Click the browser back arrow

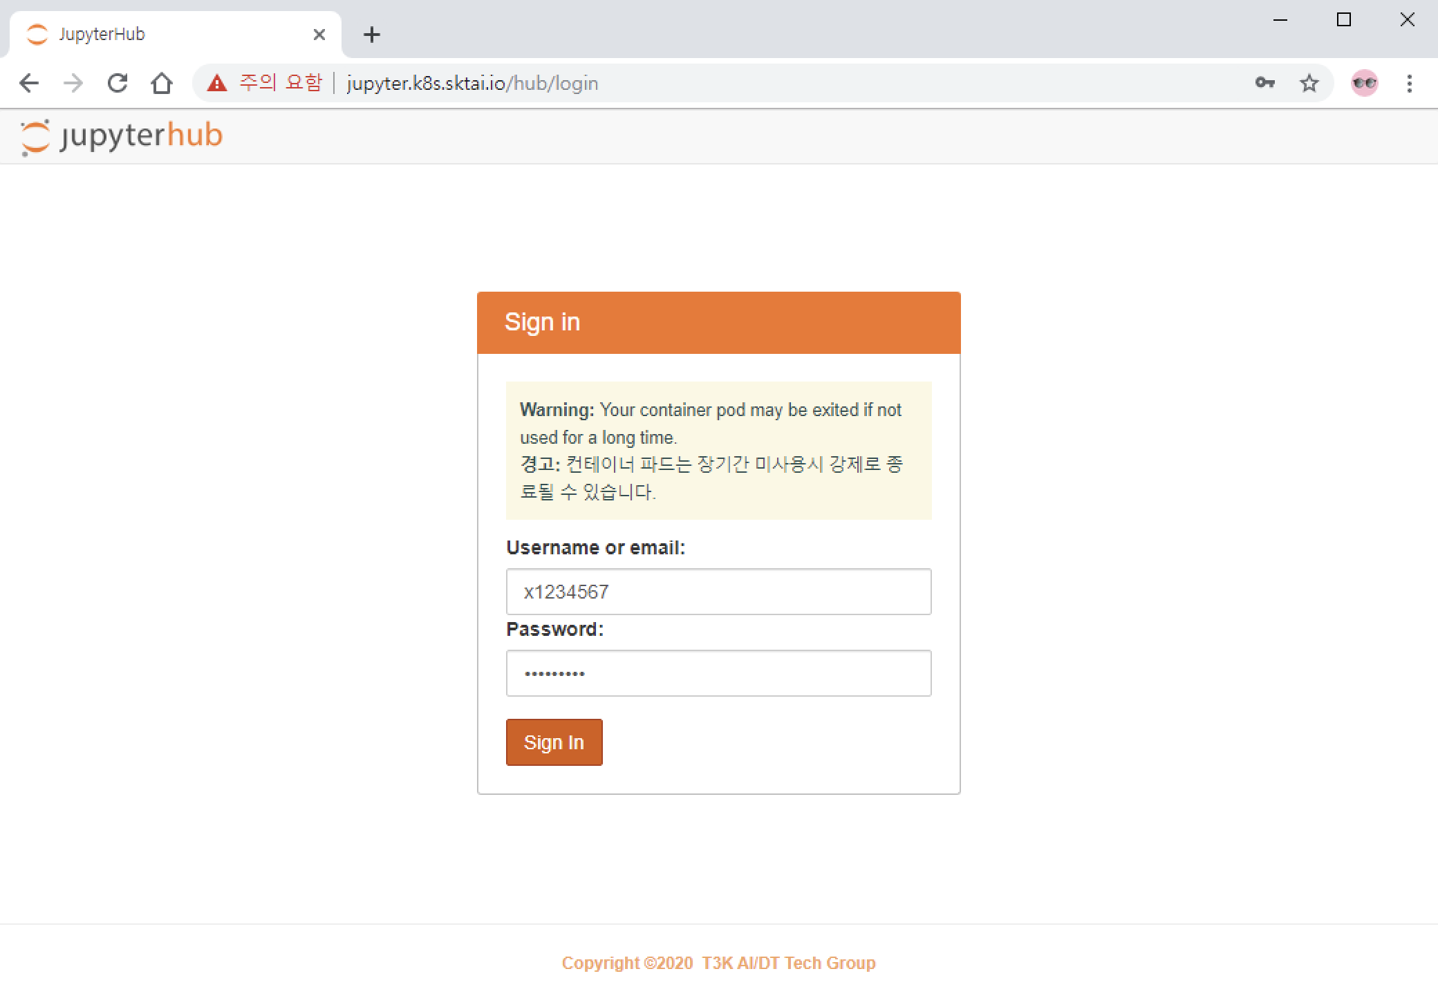tap(29, 84)
